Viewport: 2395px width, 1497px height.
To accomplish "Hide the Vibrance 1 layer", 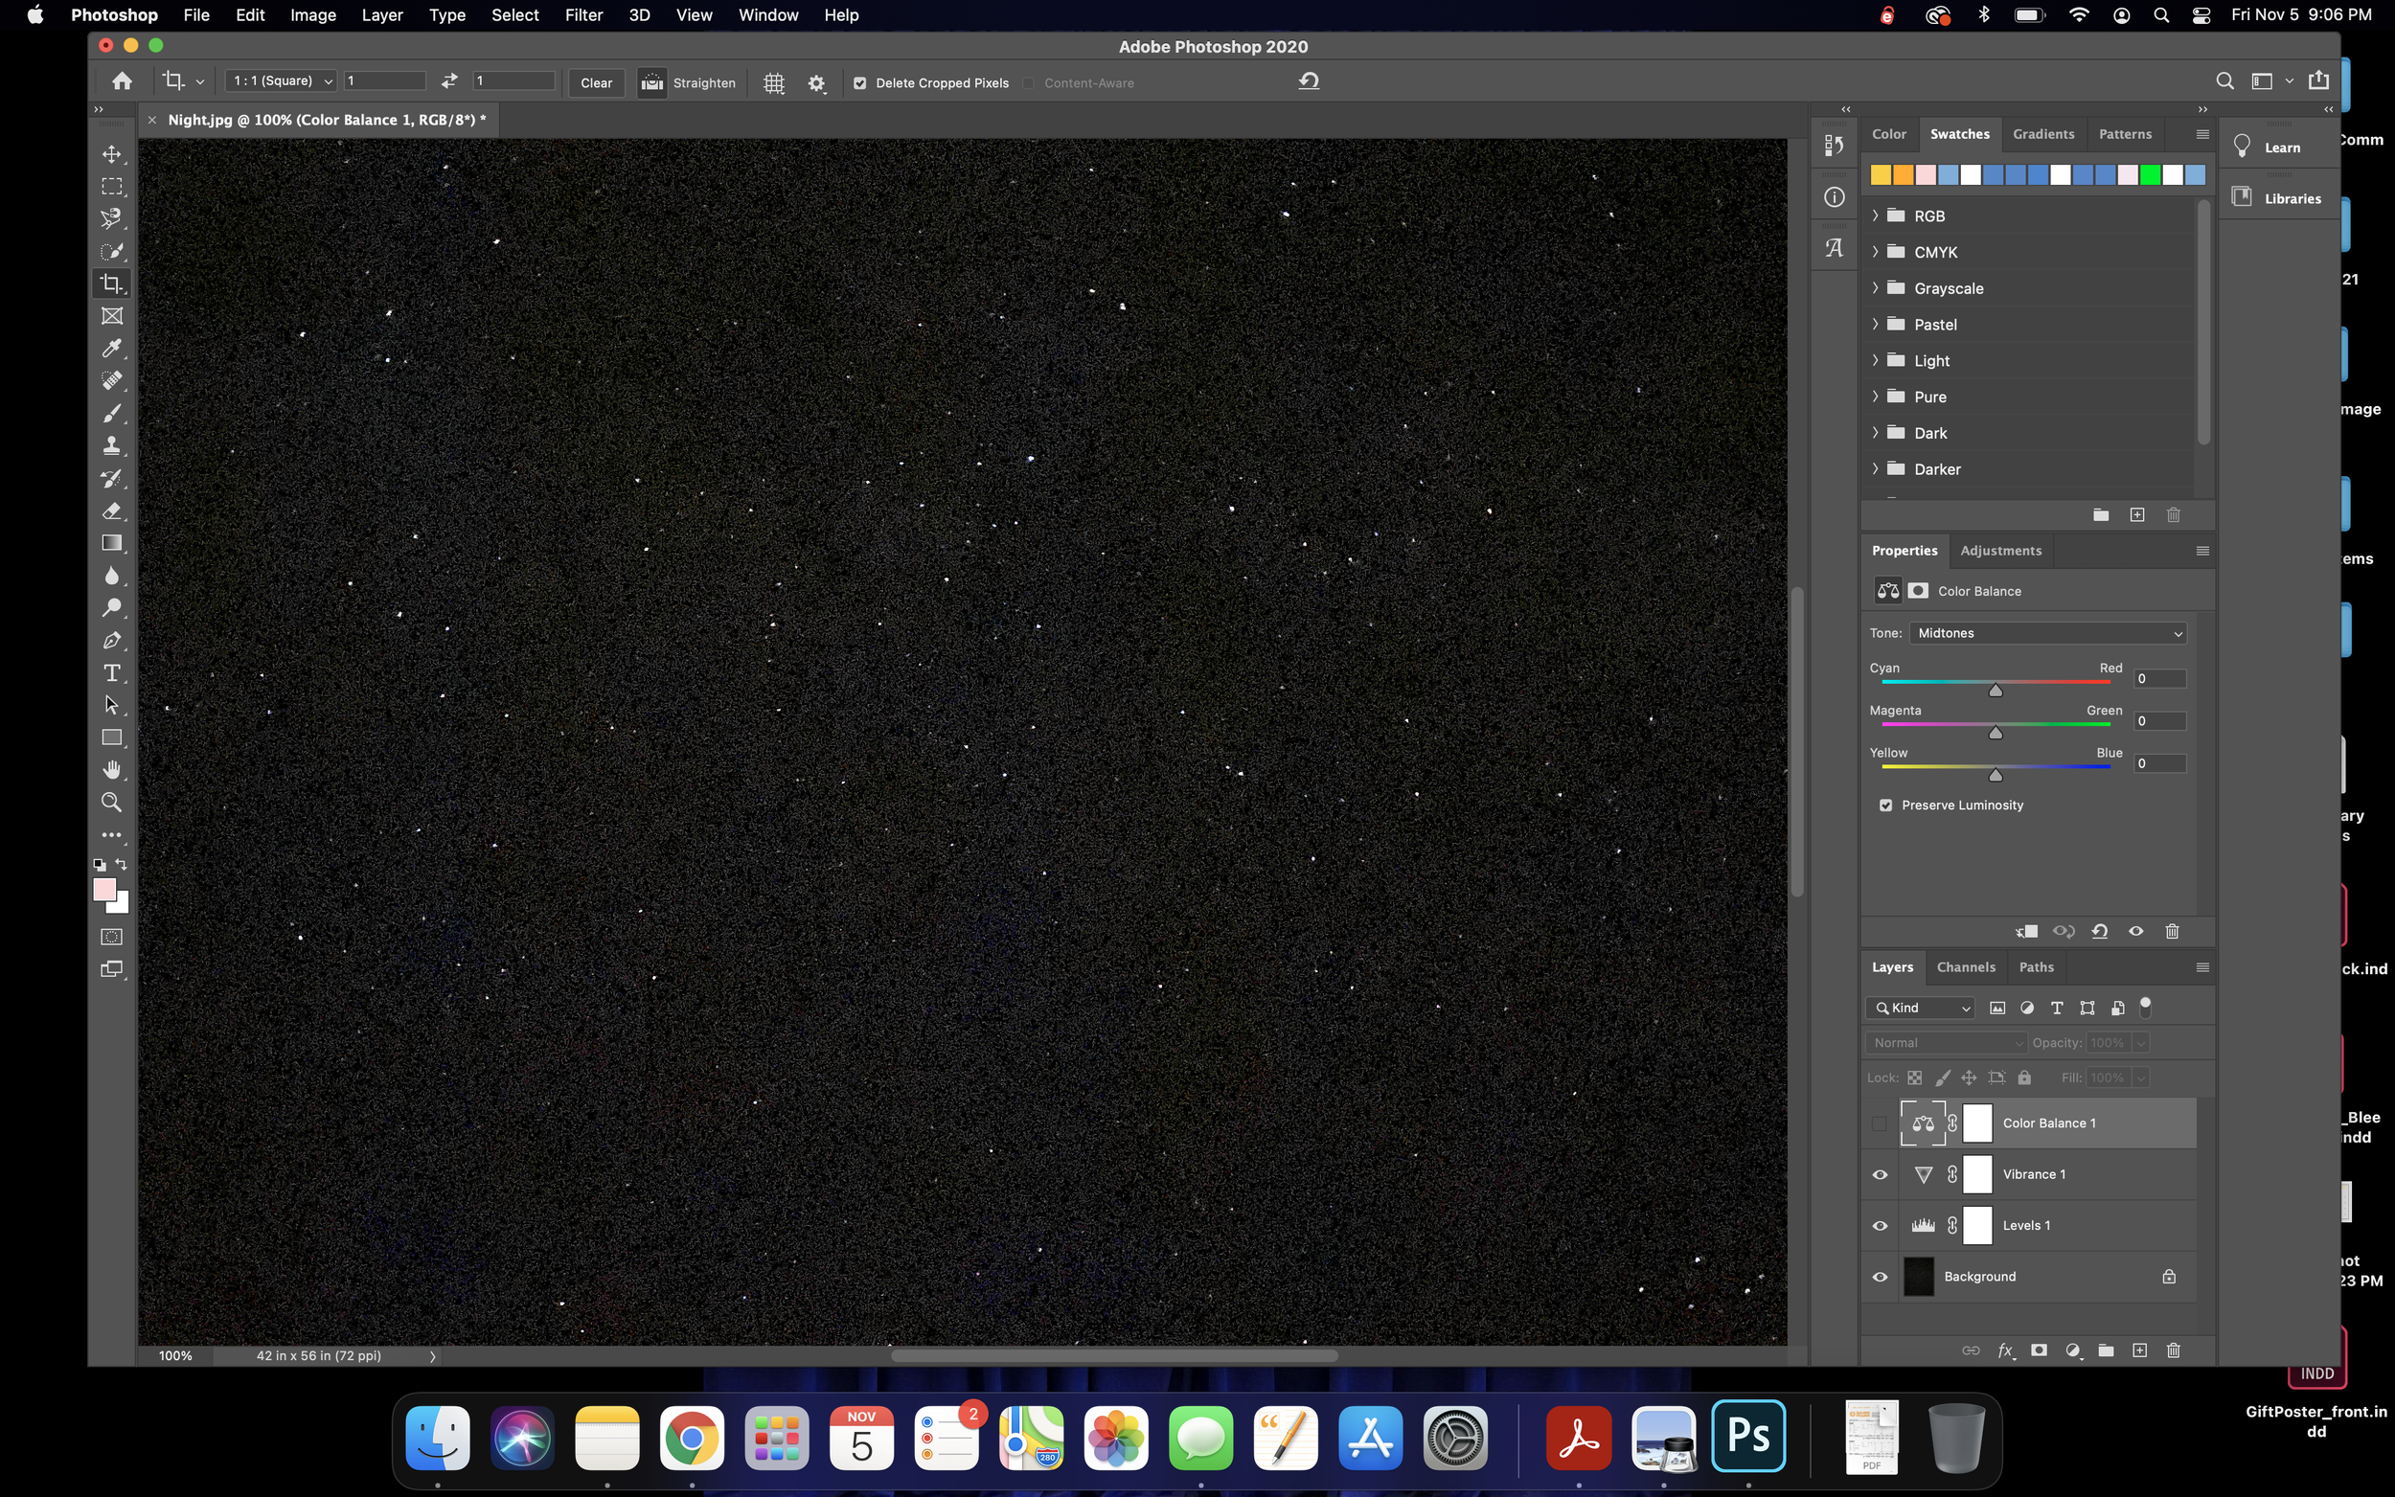I will [x=1880, y=1174].
